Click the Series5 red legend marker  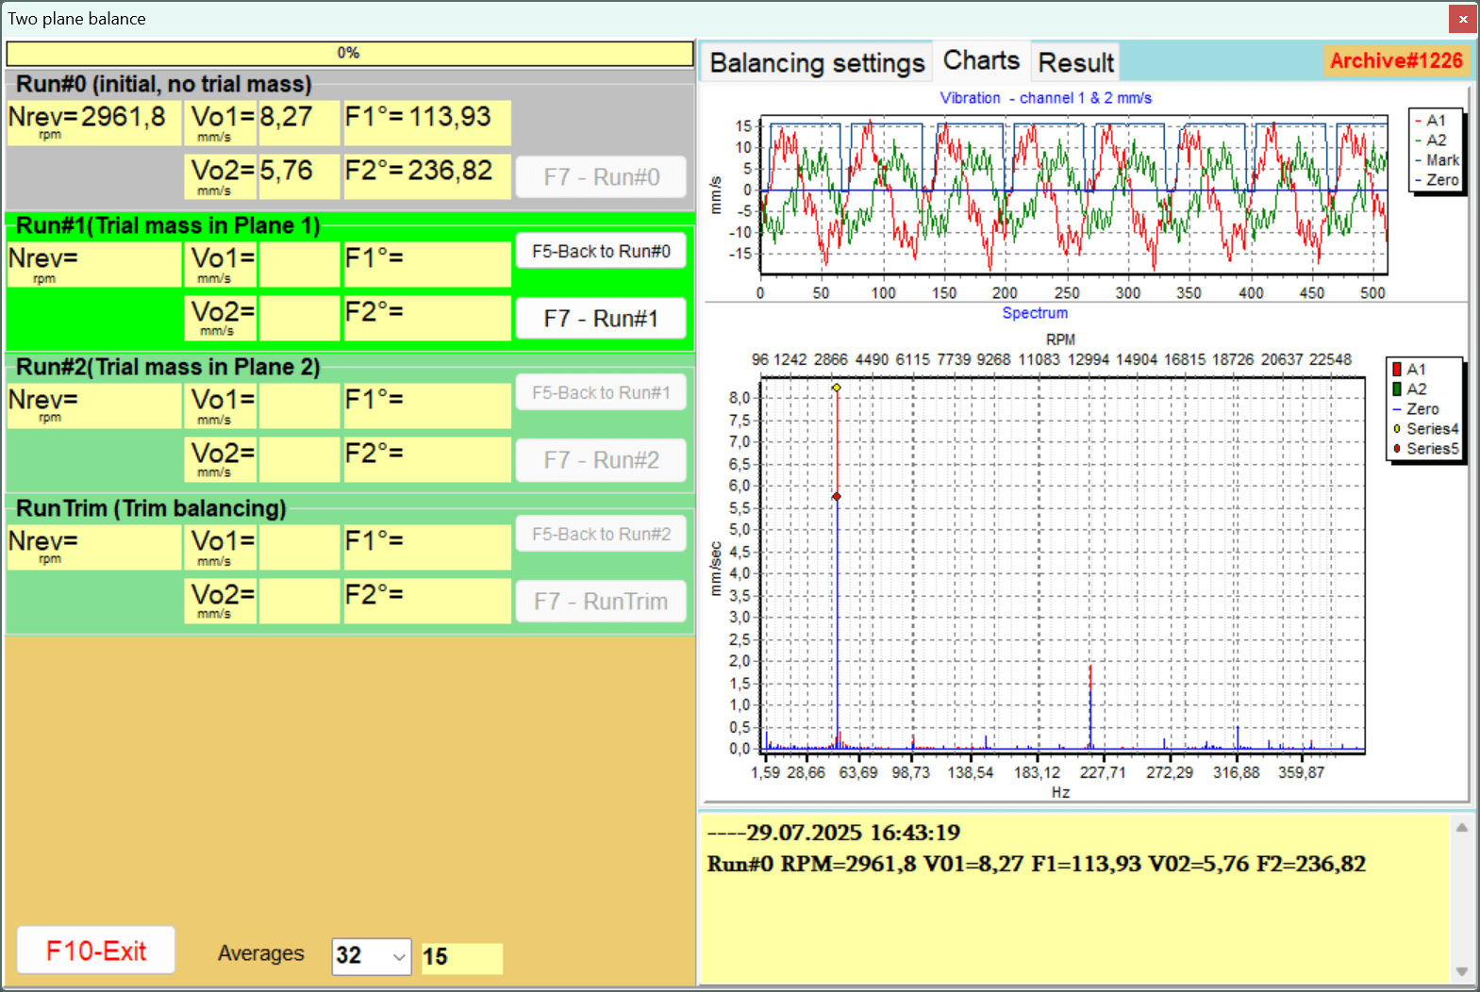1397,449
